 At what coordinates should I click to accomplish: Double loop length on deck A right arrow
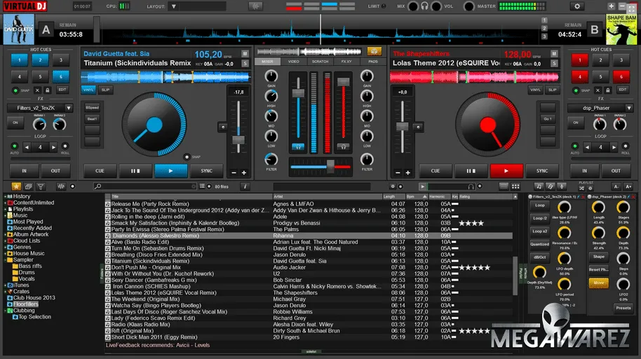click(53, 147)
